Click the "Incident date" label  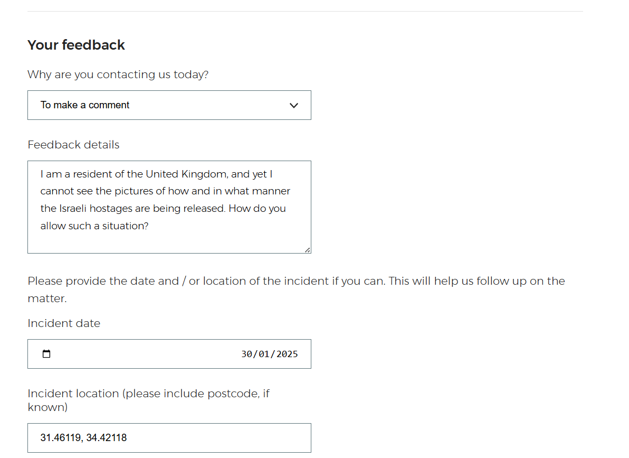tap(64, 323)
